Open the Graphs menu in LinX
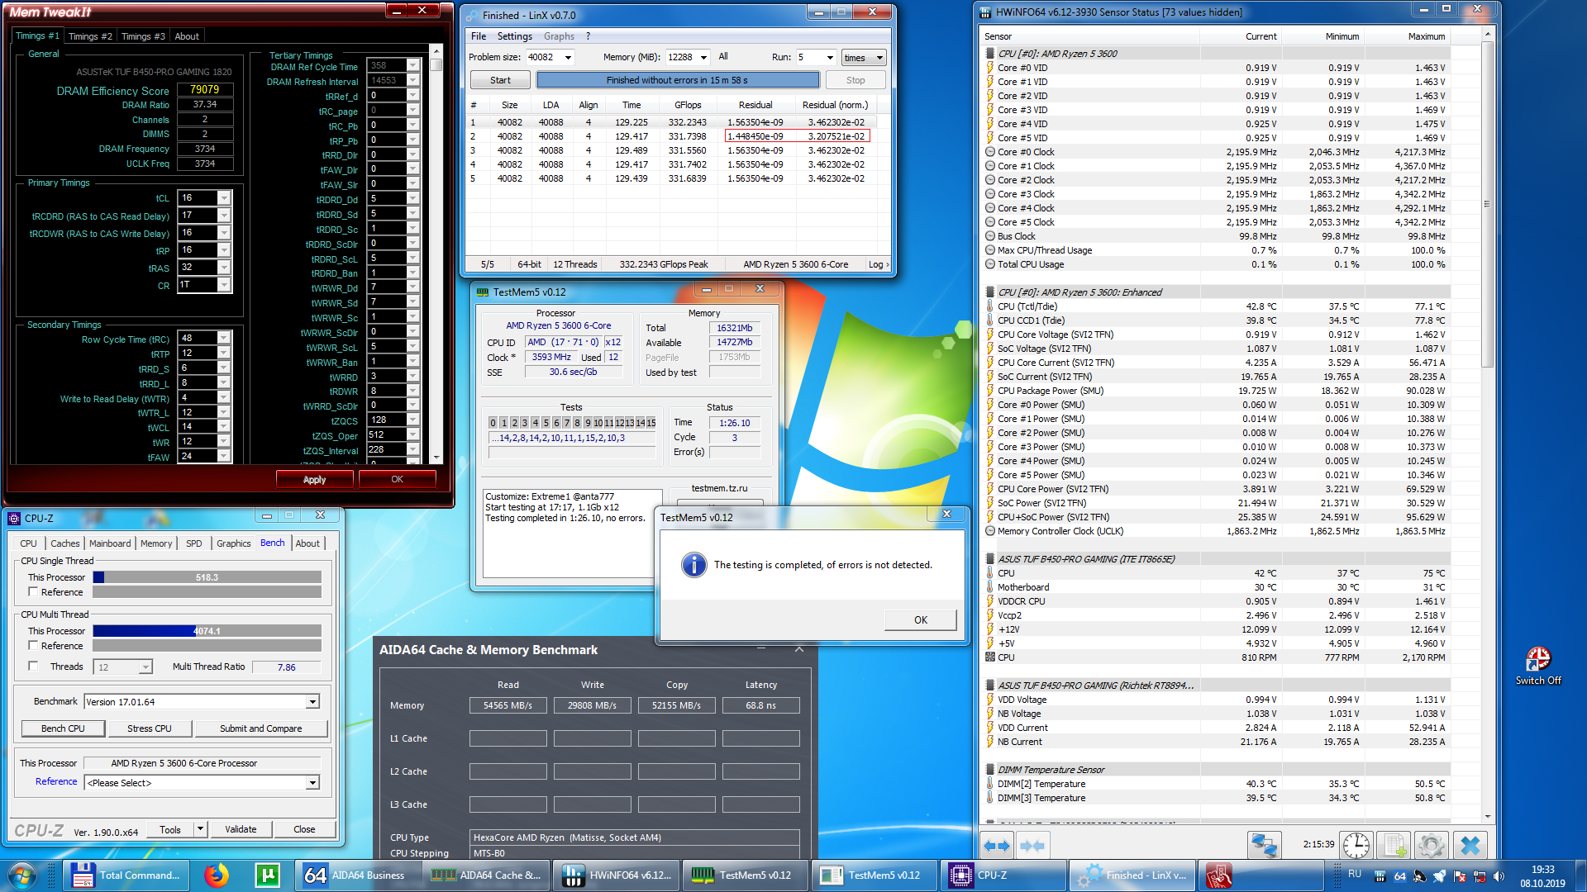This screenshot has height=892, width=1587. click(559, 36)
